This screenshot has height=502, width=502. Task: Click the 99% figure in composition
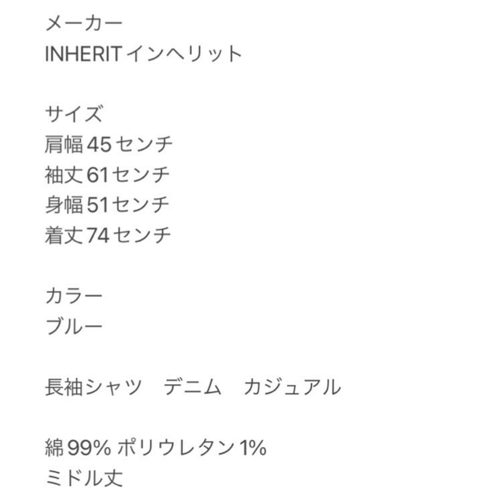coord(89,448)
